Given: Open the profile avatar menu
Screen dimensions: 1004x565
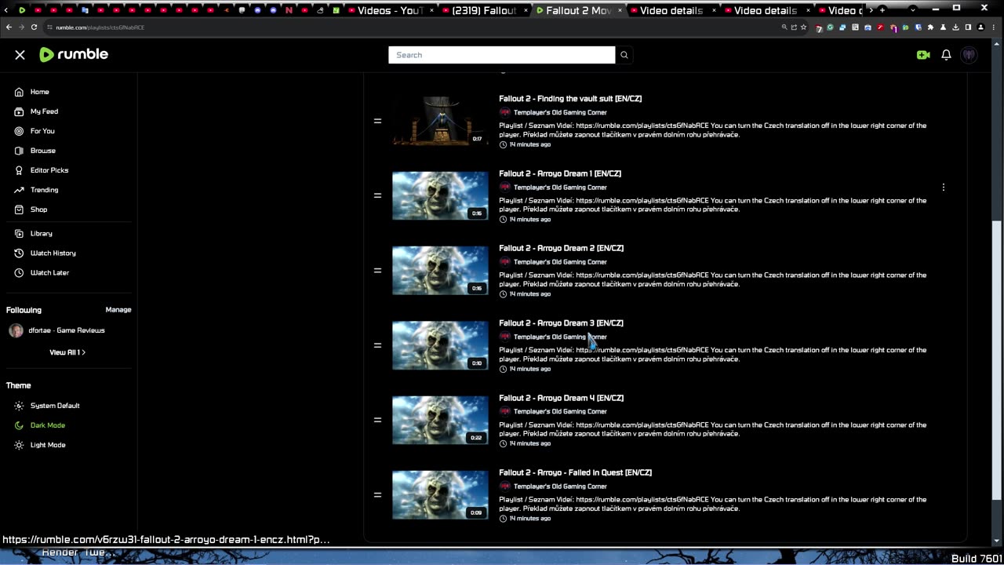Looking at the screenshot, I should (969, 55).
